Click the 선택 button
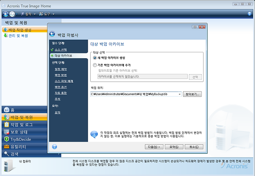Image resolution: width=255 pixels, height=176 pixels. [195, 77]
